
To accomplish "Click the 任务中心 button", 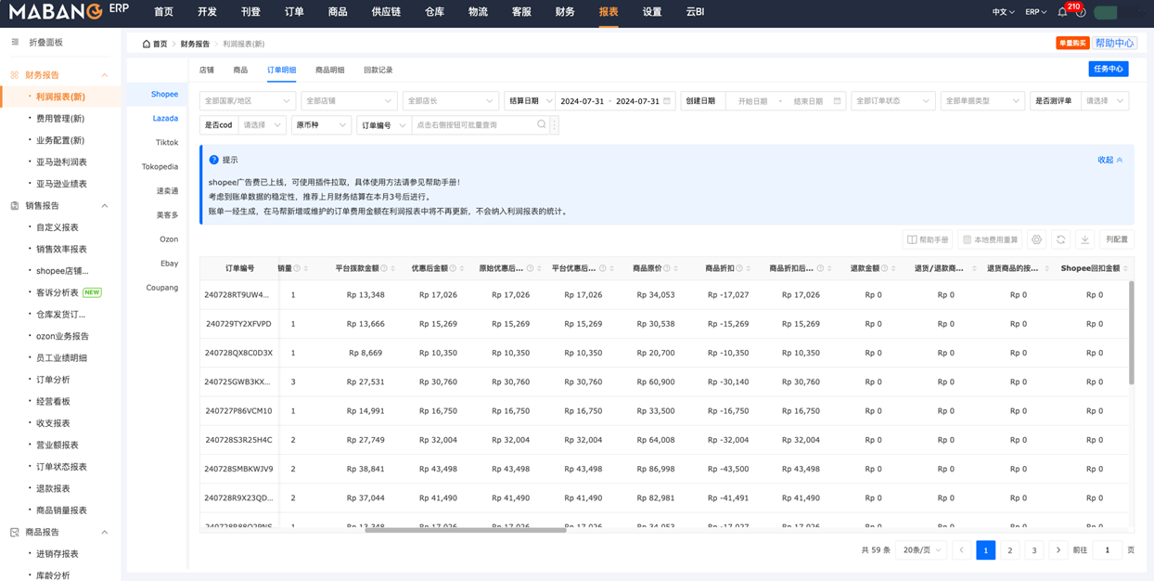I will [x=1108, y=69].
